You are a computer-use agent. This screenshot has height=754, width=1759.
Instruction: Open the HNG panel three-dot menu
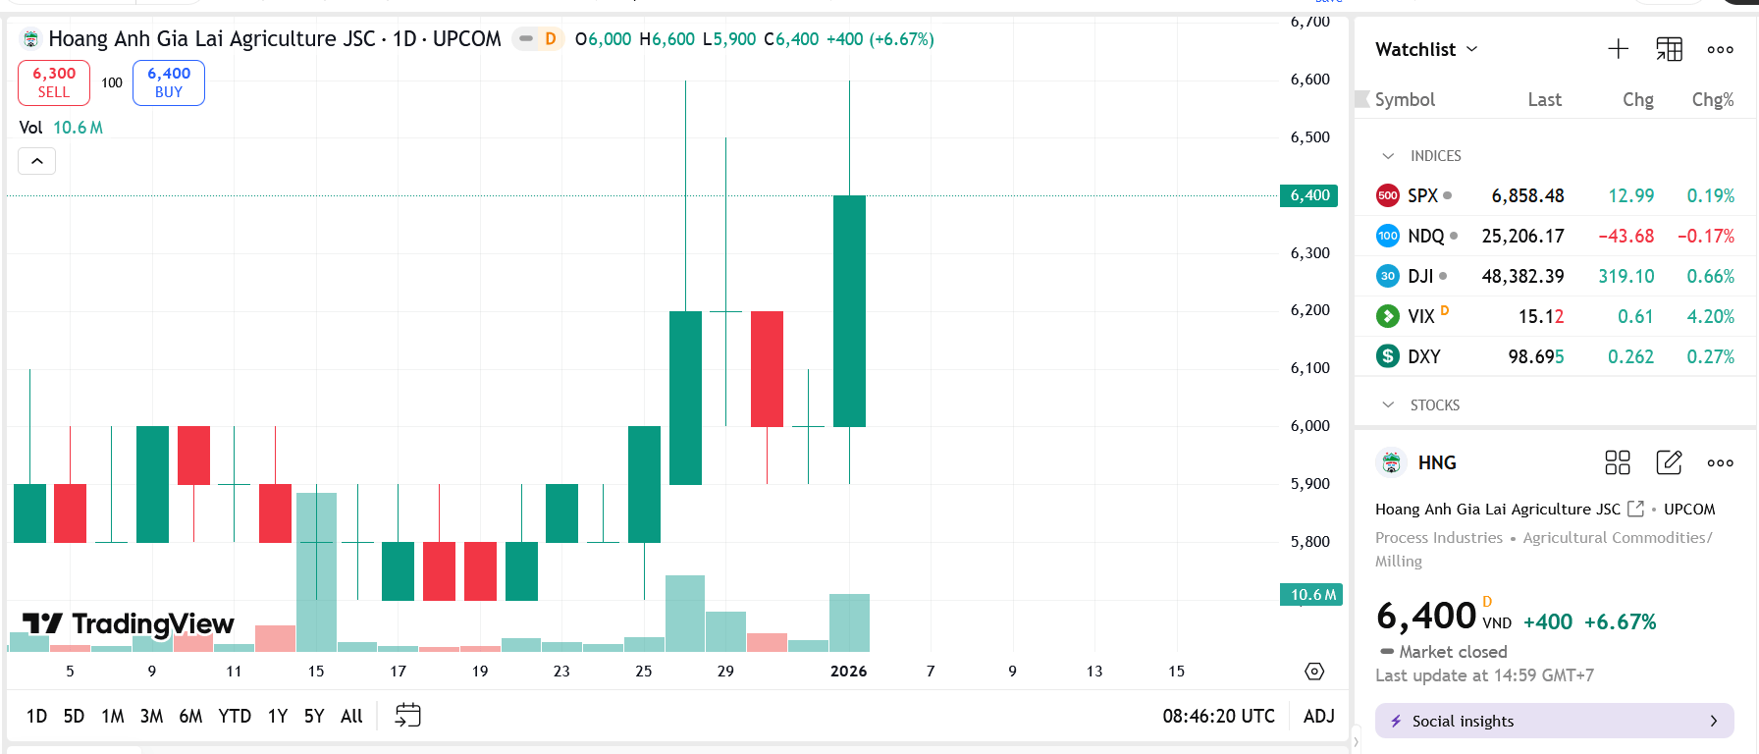pyautogui.click(x=1720, y=462)
